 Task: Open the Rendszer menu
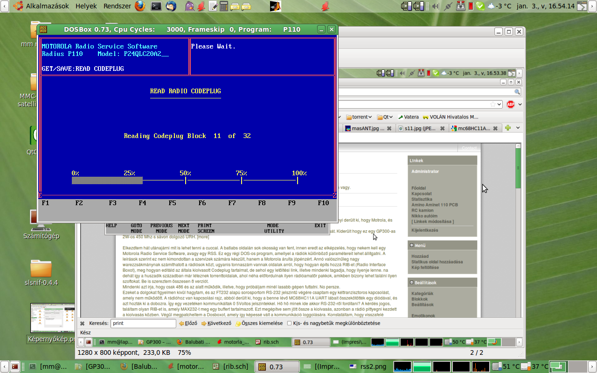coord(117,6)
